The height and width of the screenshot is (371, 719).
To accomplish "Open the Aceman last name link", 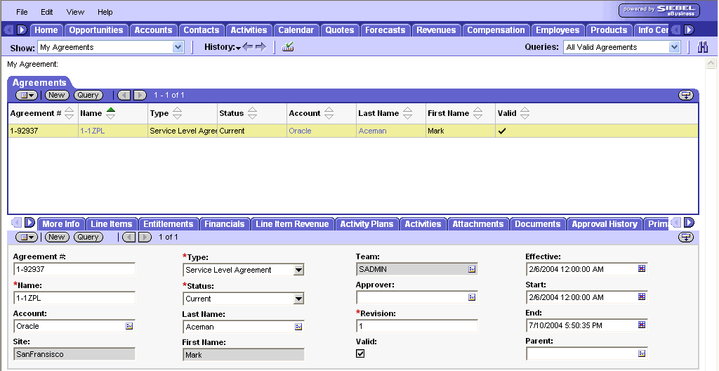I will pos(372,131).
